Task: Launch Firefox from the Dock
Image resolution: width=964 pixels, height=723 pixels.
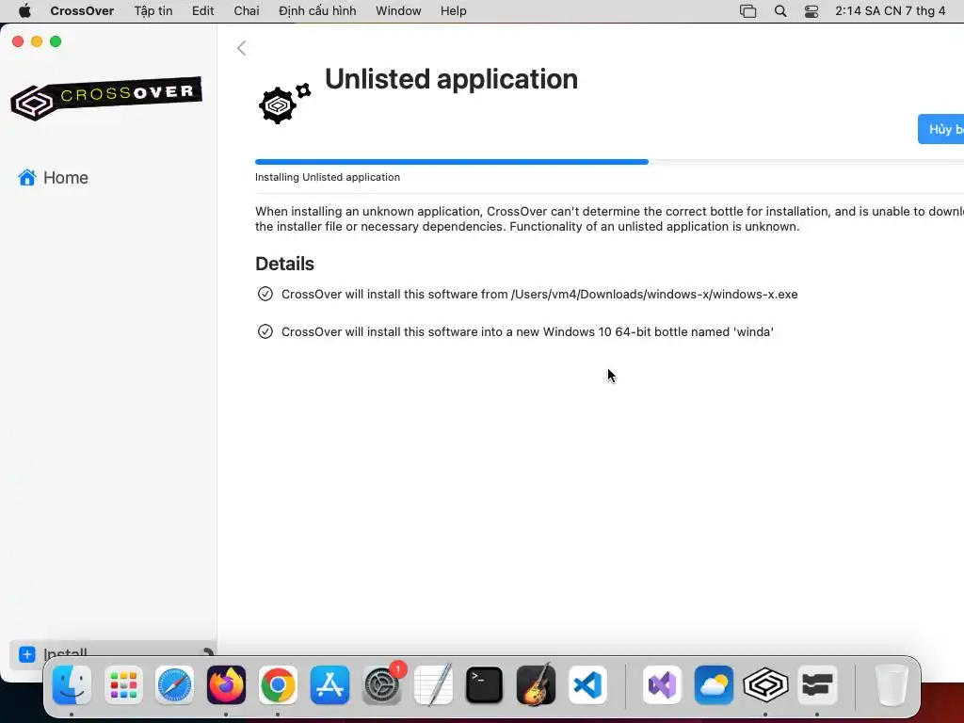Action: [226, 684]
